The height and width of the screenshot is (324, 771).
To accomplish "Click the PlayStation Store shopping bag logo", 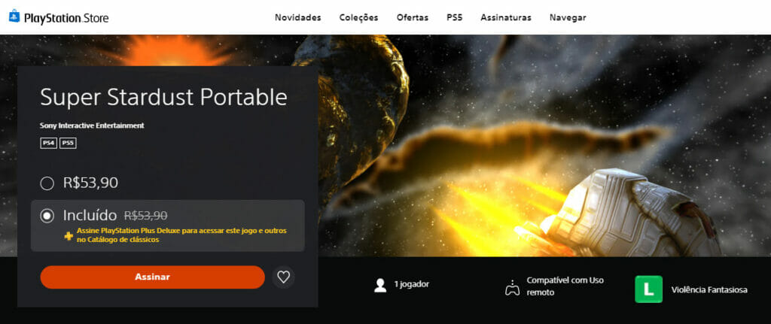I will (14, 17).
